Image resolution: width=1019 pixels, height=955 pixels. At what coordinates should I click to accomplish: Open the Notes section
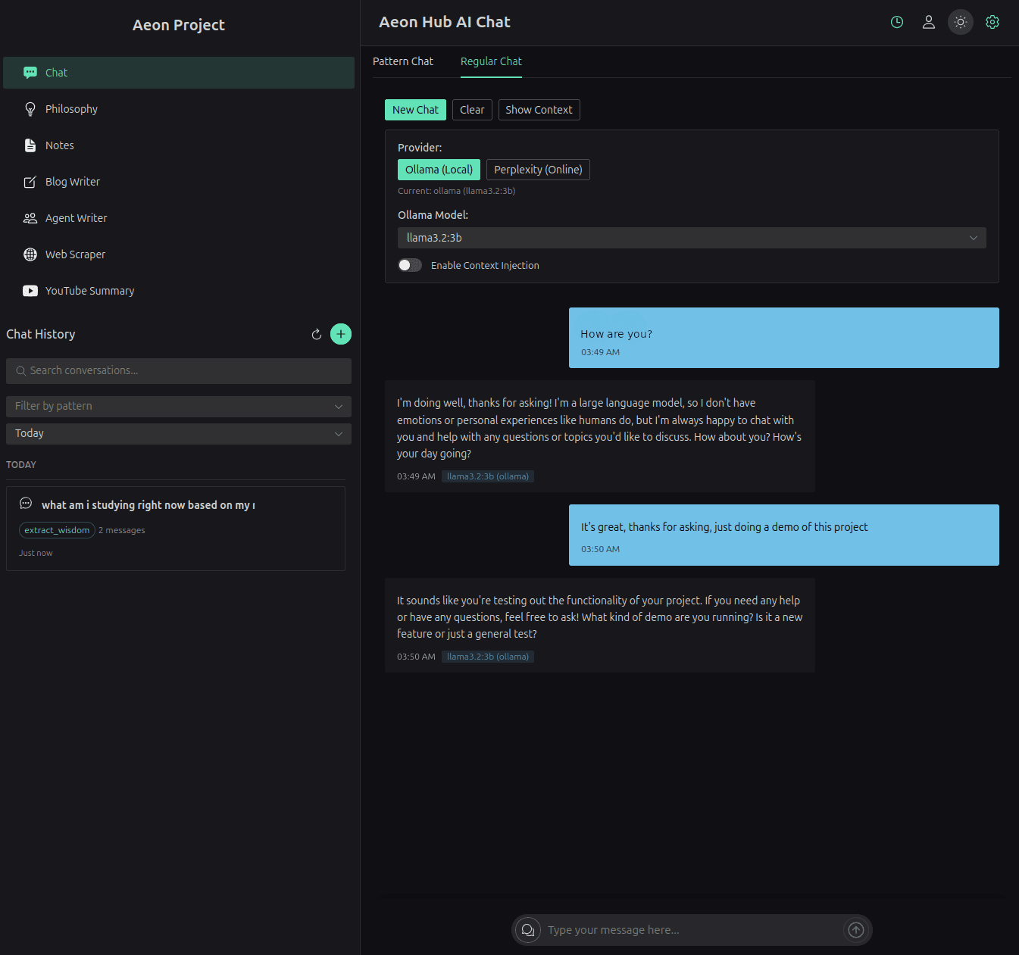click(59, 145)
